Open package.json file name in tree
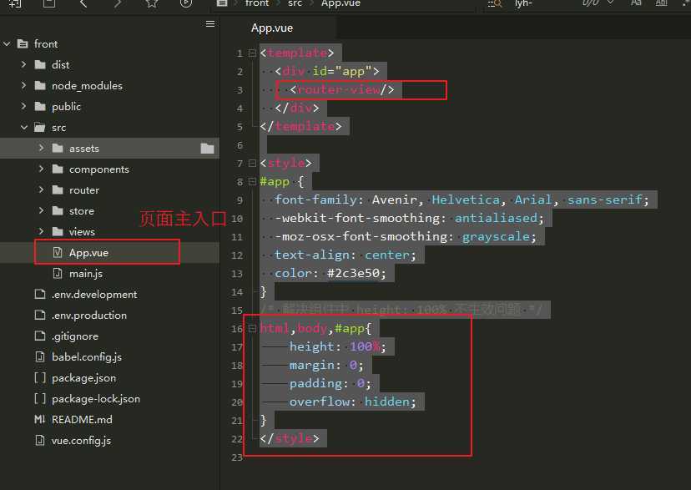Viewport: 691px width, 490px height. pos(83,378)
